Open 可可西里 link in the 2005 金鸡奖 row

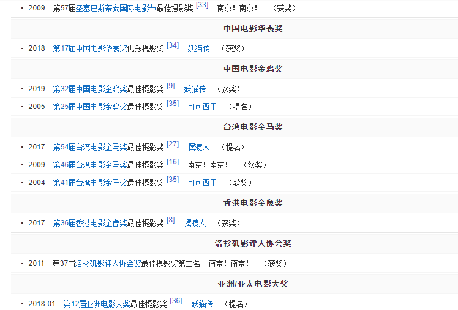click(202, 107)
